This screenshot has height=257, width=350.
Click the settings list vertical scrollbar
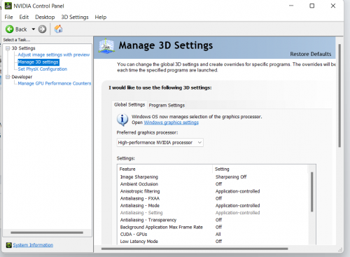[311, 192]
